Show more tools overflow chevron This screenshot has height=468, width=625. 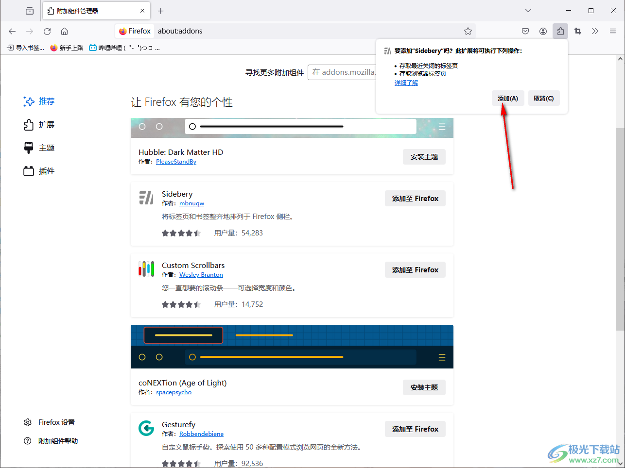(595, 31)
